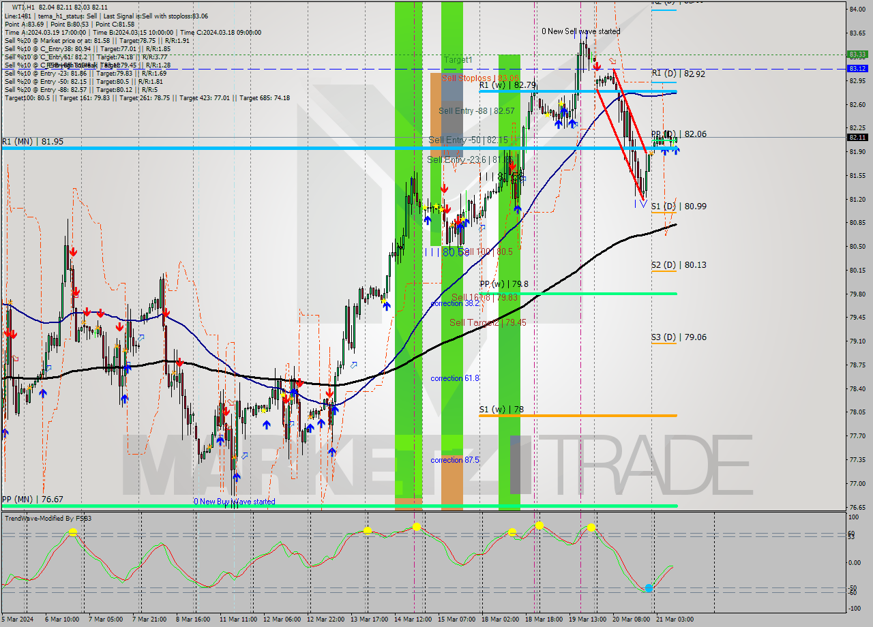Click the 84.00 value on price axis
Viewport: 873px width, 627px height.
pos(857,9)
